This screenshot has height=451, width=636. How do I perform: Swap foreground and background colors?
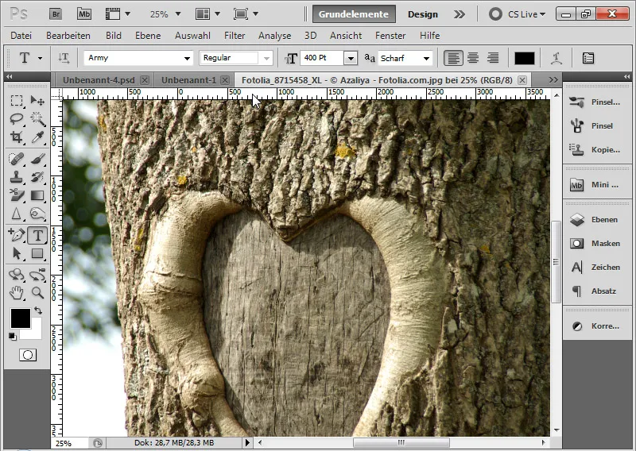coord(38,310)
